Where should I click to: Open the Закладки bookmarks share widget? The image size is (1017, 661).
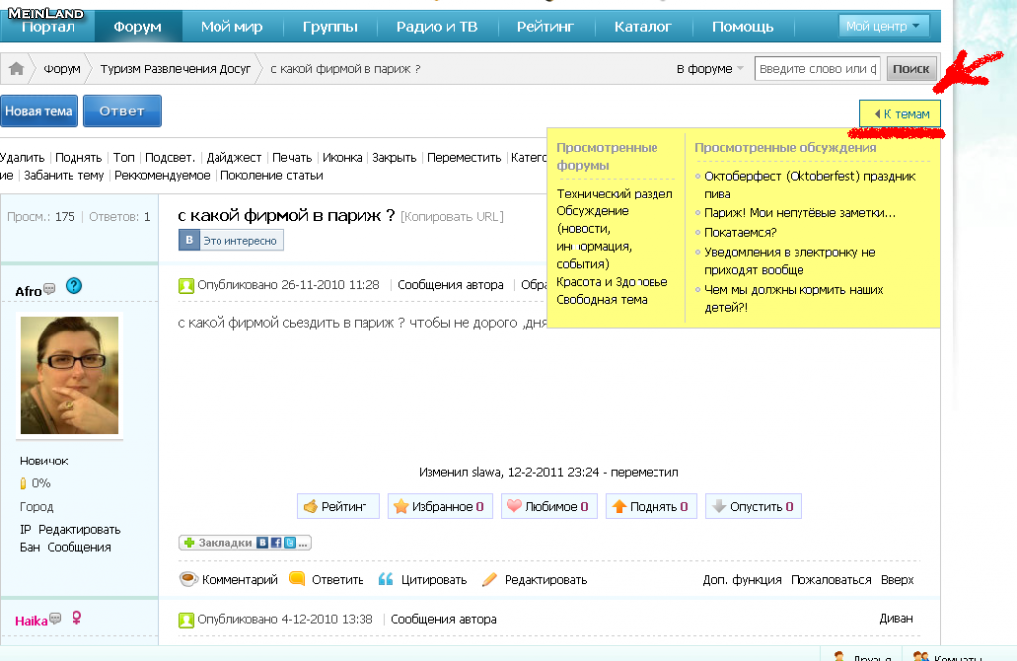[x=245, y=543]
